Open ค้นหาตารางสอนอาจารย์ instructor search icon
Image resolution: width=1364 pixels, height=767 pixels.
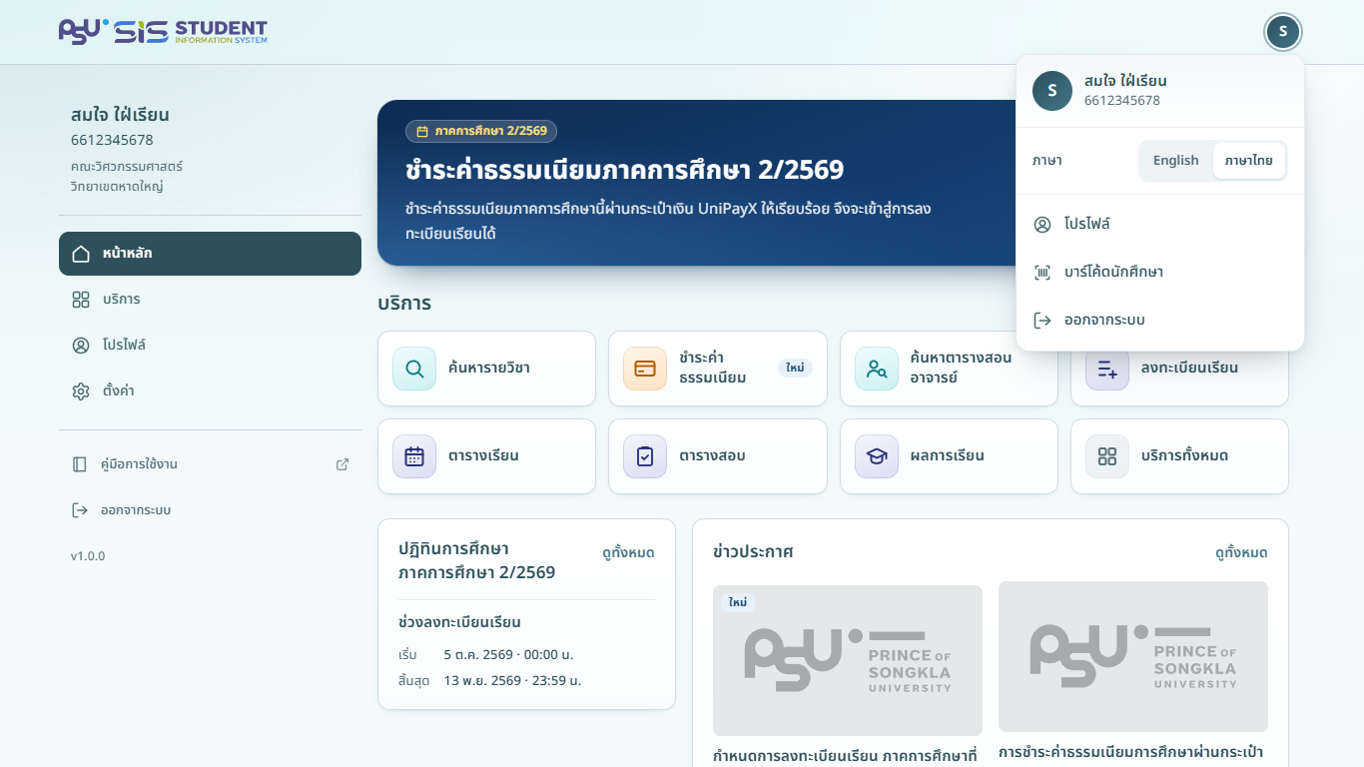coord(877,369)
